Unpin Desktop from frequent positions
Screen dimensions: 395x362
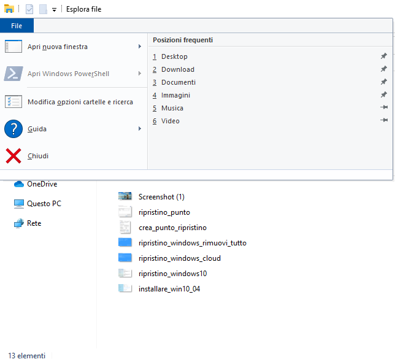pyautogui.click(x=384, y=56)
